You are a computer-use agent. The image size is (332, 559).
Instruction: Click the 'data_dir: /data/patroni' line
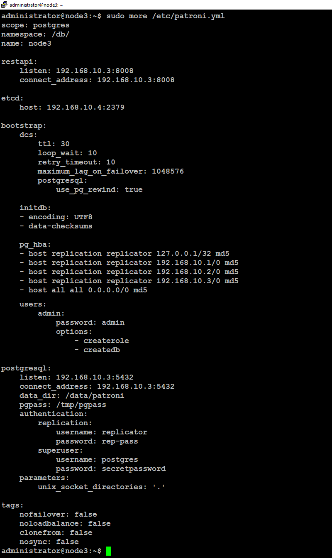click(72, 395)
